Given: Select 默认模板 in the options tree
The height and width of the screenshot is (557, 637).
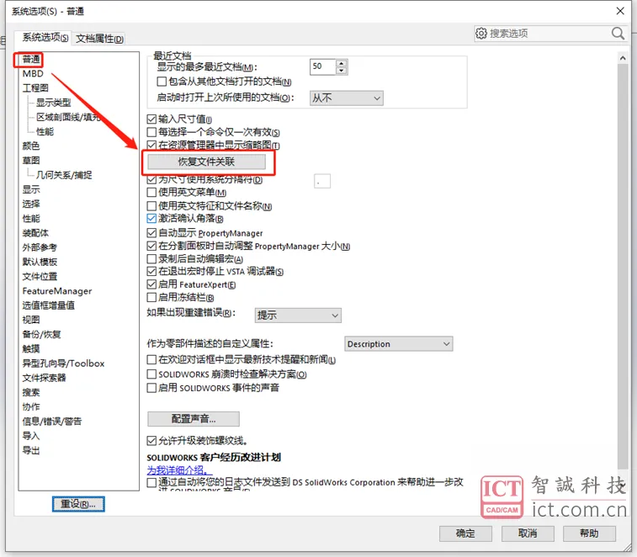Looking at the screenshot, I should pos(40,262).
